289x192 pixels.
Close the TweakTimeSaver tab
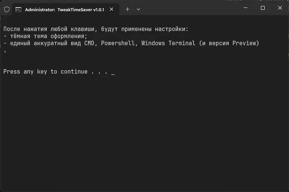click(x=112, y=9)
